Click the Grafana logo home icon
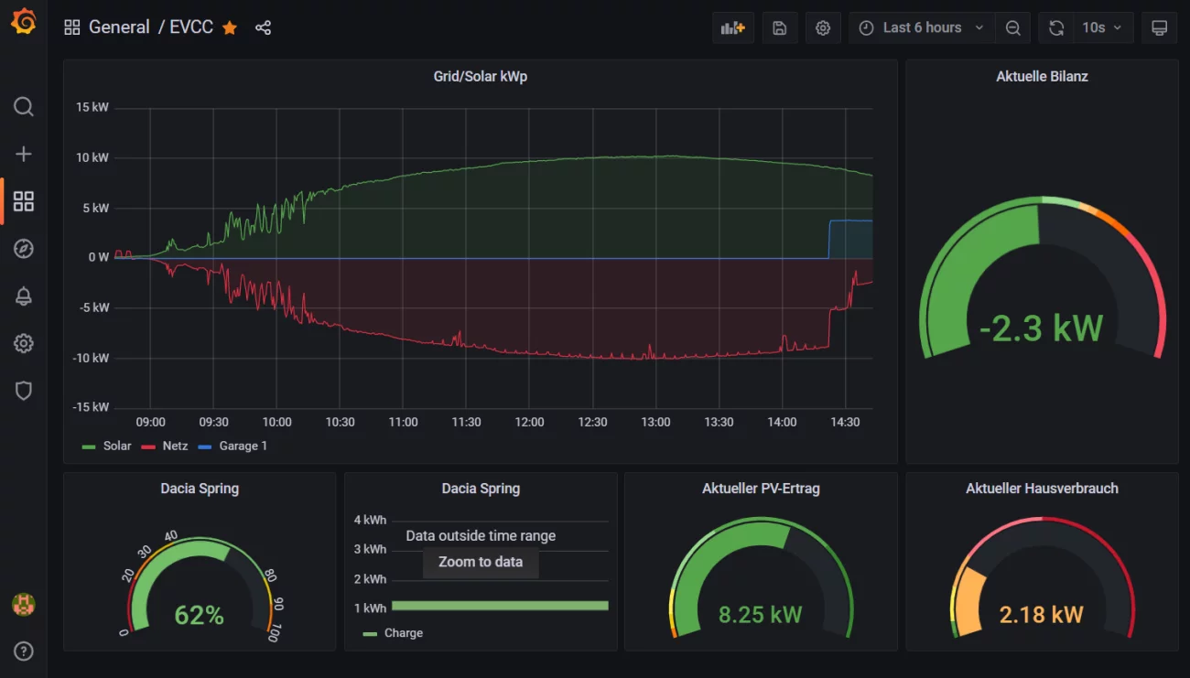Viewport: 1190px width, 678px height. pyautogui.click(x=24, y=23)
